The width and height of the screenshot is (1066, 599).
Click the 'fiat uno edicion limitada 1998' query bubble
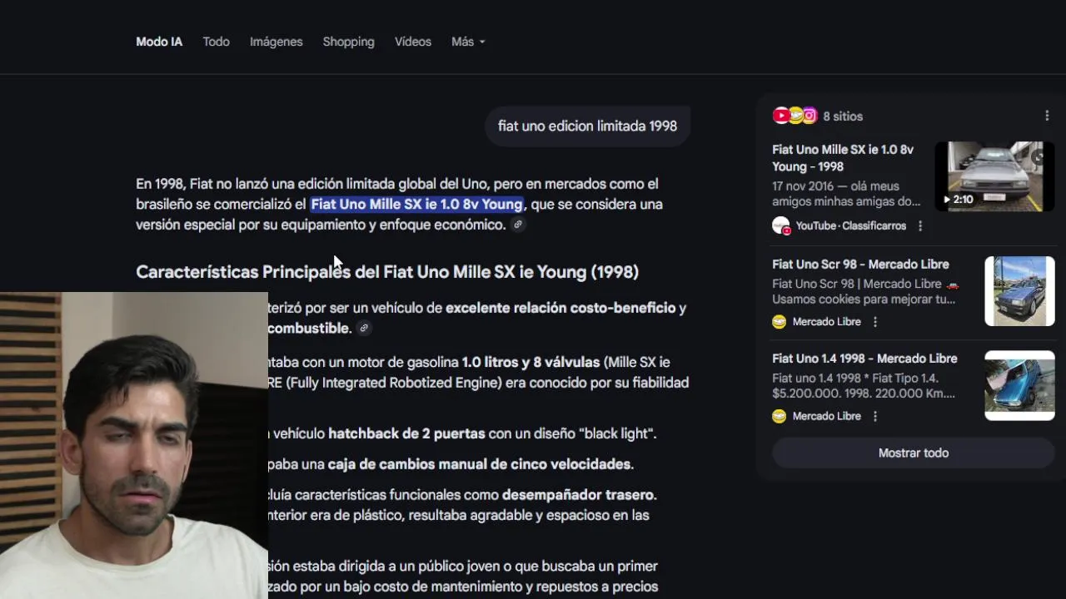tap(587, 126)
